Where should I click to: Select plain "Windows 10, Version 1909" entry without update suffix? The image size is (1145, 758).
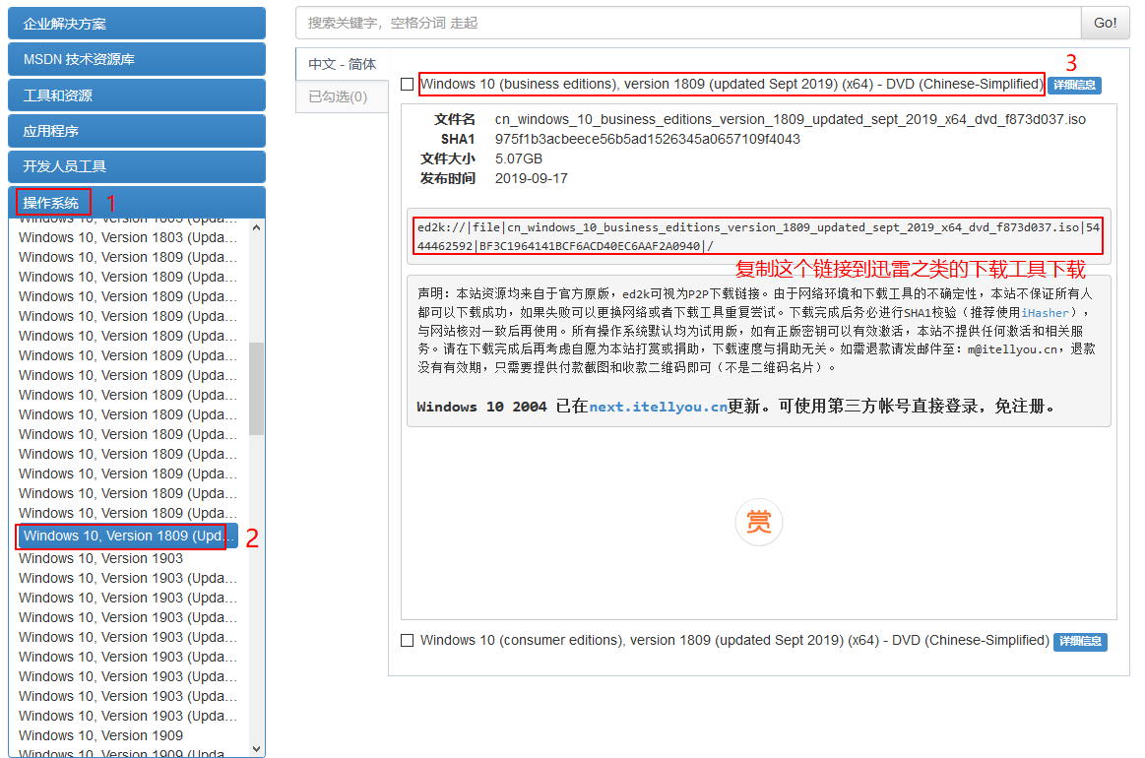click(x=100, y=735)
